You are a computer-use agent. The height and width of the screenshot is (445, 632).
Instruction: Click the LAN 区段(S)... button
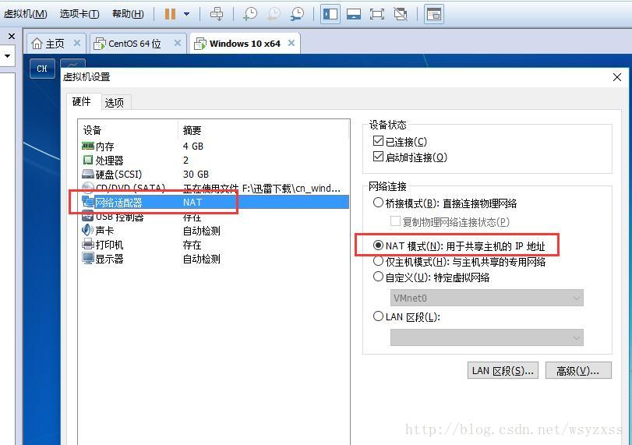[504, 370]
